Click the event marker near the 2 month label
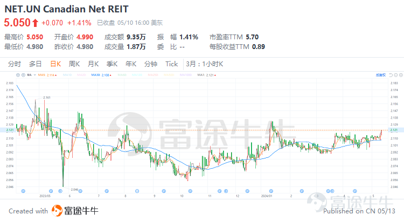404x222 pixels. [302, 191]
